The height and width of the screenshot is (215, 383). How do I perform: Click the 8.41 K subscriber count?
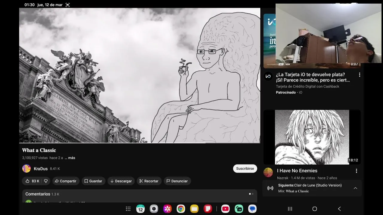tap(55, 169)
